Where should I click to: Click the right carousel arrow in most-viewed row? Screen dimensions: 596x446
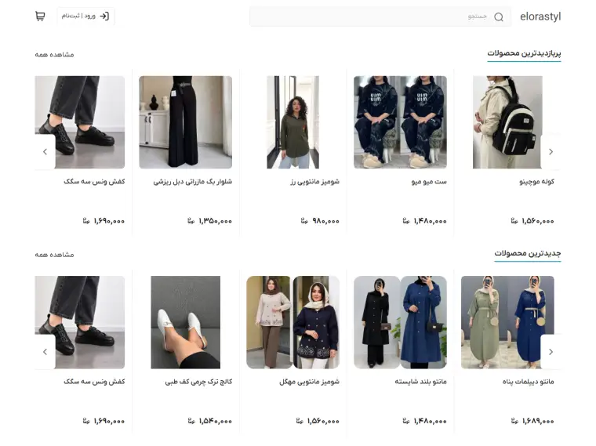pyautogui.click(x=551, y=151)
